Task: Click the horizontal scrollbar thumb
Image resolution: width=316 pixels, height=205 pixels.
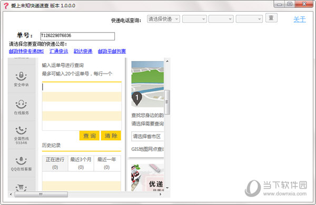Action: [41, 194]
